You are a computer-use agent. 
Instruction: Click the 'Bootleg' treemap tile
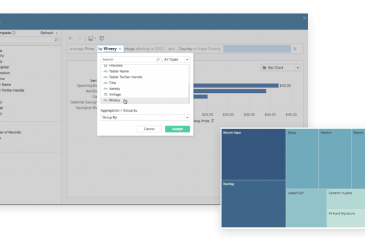(254, 204)
